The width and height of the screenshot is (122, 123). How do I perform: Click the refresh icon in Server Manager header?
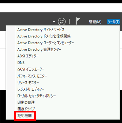pyautogui.click(x=62, y=22)
